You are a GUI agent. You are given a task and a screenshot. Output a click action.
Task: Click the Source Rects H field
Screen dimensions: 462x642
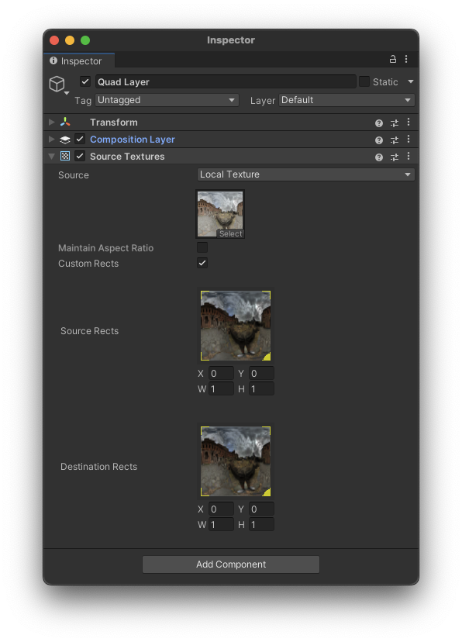pyautogui.click(x=261, y=388)
